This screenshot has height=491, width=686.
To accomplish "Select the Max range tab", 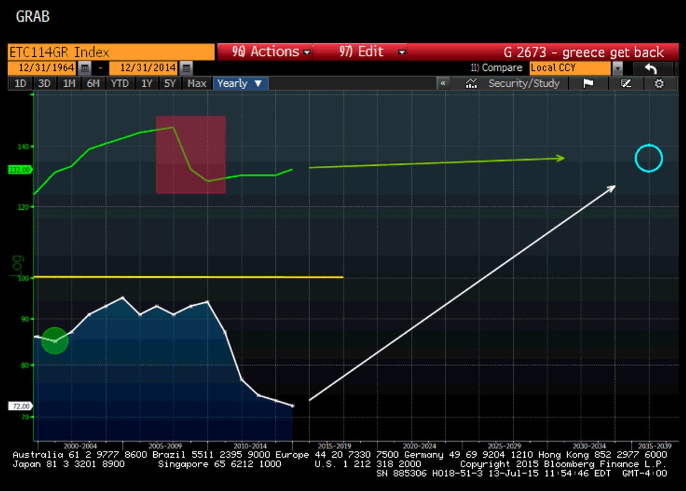I will 197,83.
